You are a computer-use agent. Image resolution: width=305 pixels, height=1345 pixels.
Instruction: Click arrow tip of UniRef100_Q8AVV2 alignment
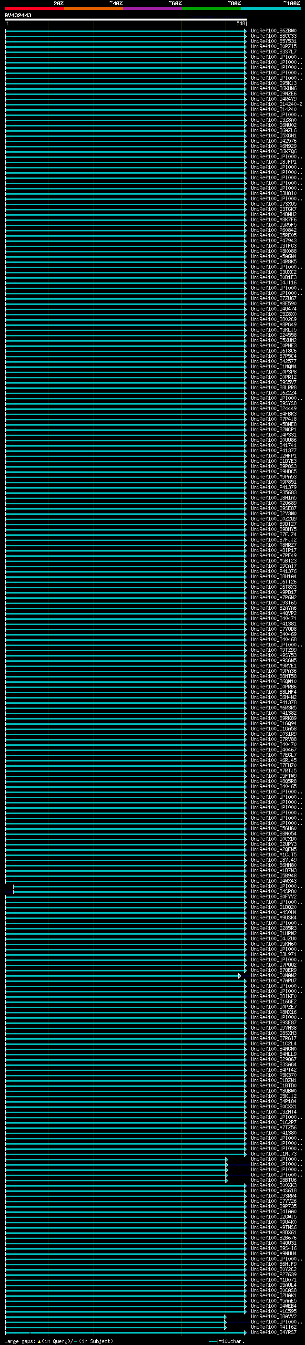pyautogui.click(x=225, y=1316)
